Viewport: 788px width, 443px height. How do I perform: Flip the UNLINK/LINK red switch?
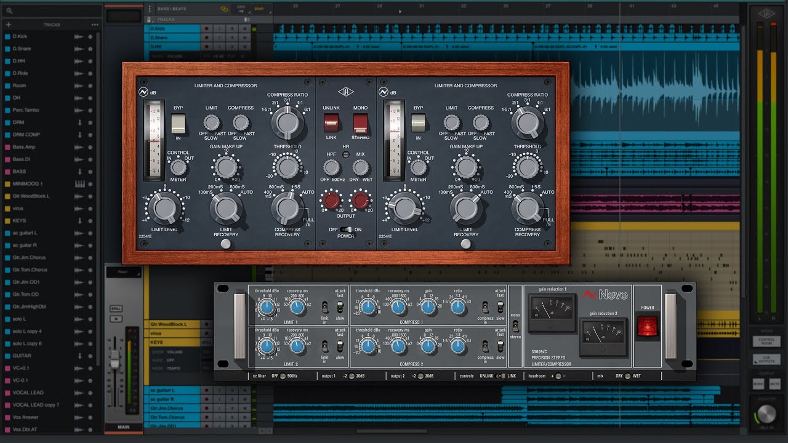(332, 122)
